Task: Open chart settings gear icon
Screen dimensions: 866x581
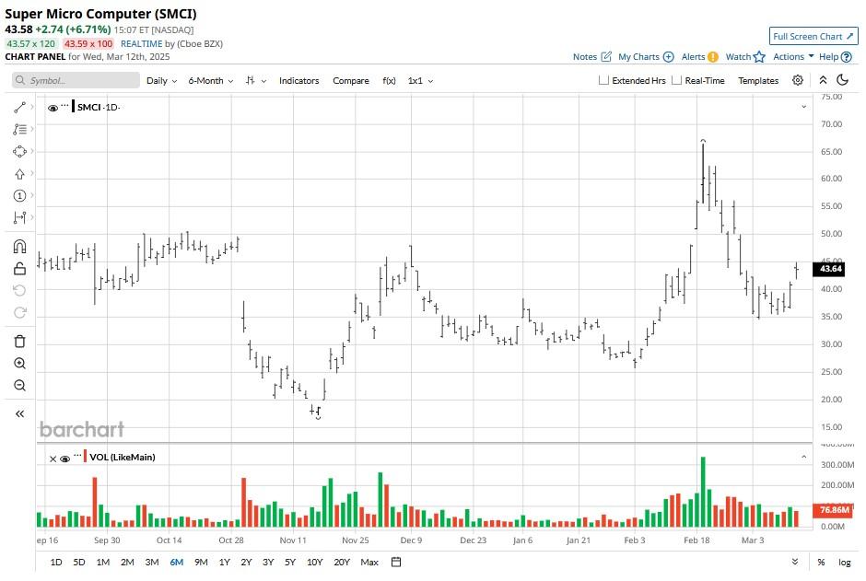Action: coord(798,81)
